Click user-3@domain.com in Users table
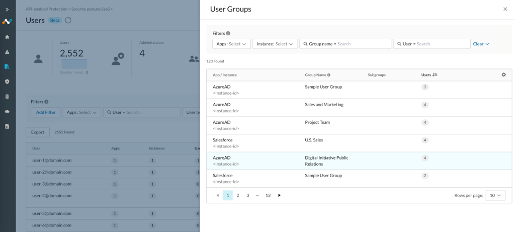Viewport: 515px width, 232px height. pyautogui.click(x=52, y=184)
